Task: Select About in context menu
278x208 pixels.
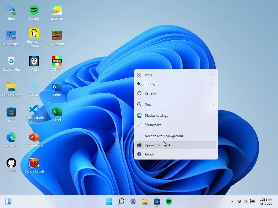Action: tap(176, 154)
